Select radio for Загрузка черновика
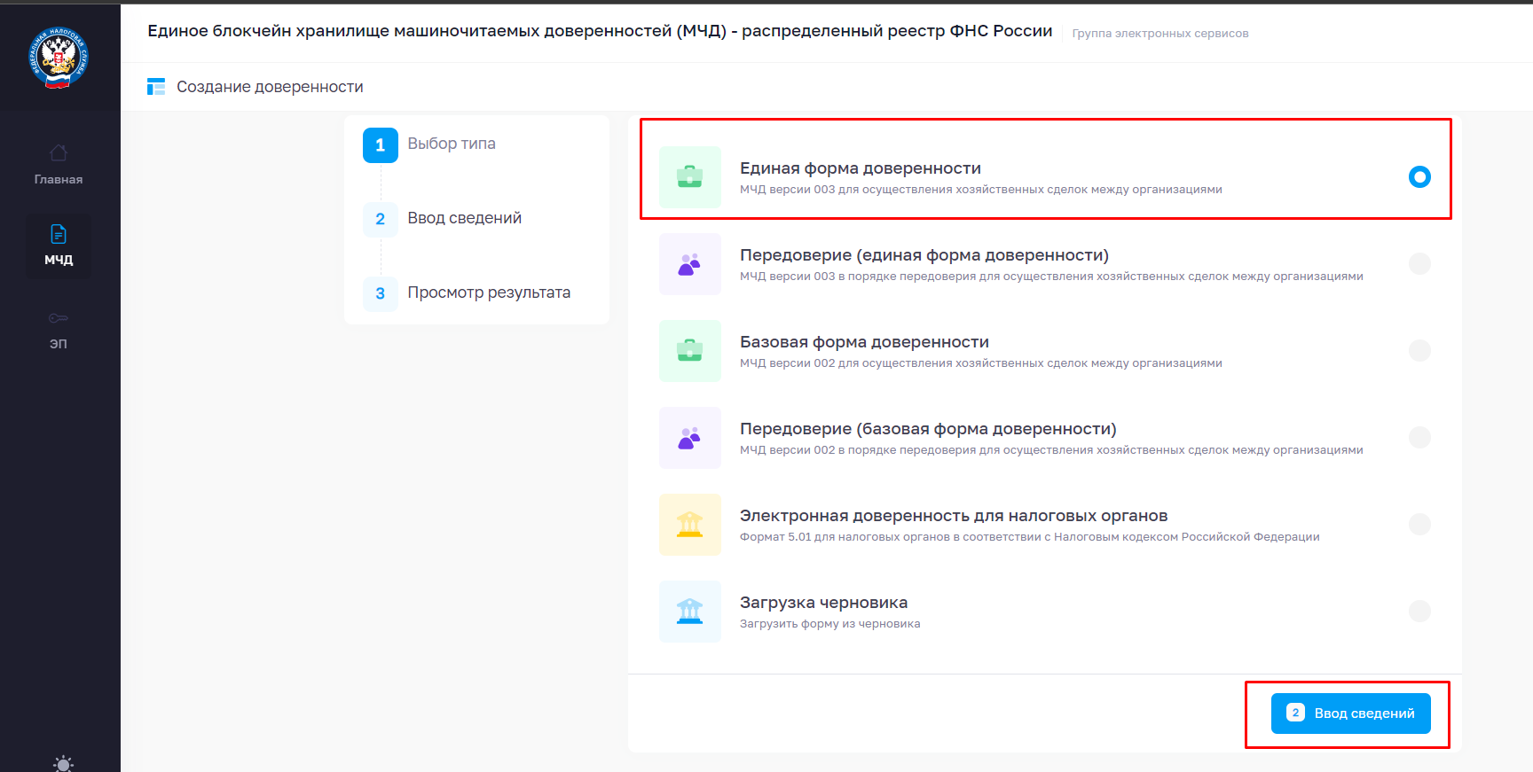The width and height of the screenshot is (1533, 772). click(1419, 611)
